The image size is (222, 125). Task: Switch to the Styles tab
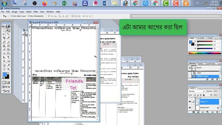[x=211, y=38]
